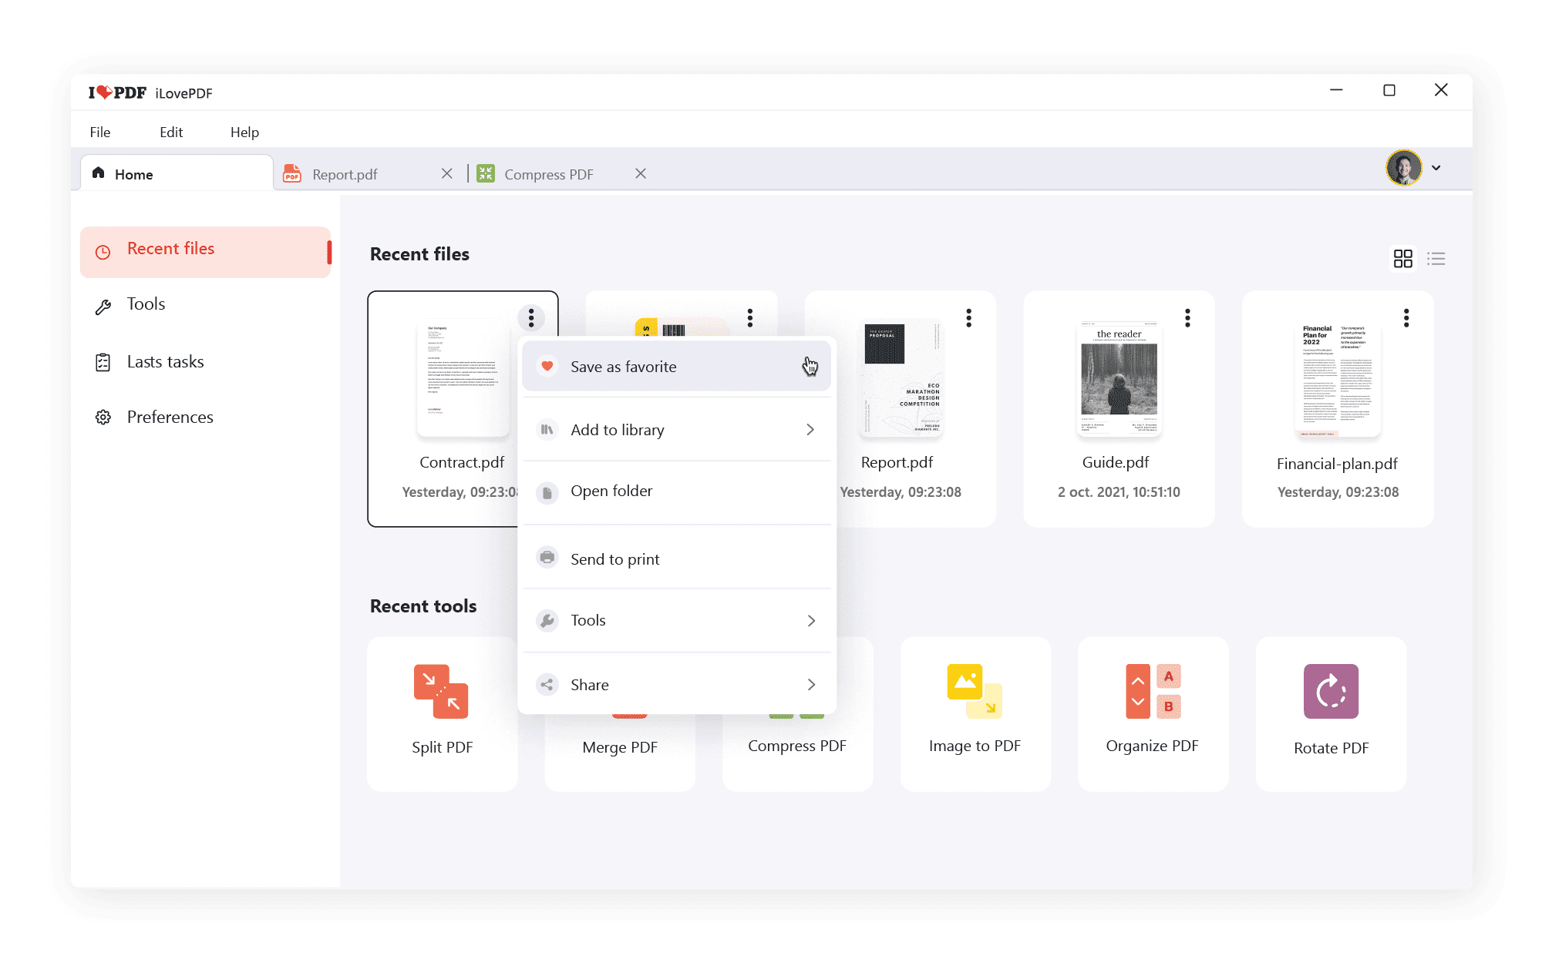This screenshot has width=1542, height=966.
Task: Open the Edit menu
Action: (170, 132)
